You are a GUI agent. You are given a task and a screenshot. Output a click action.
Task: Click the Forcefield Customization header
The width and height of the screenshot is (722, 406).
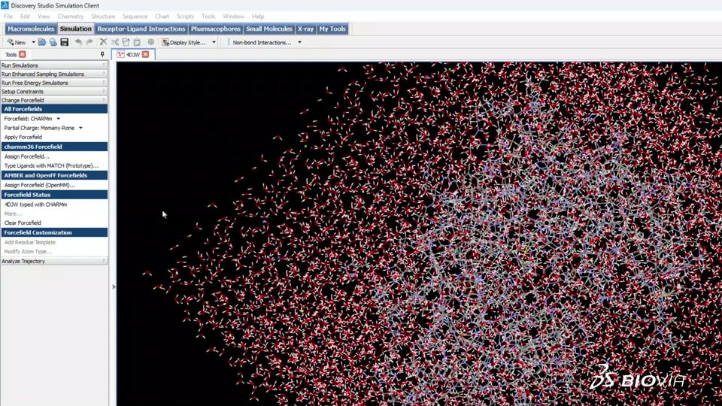[54, 232]
